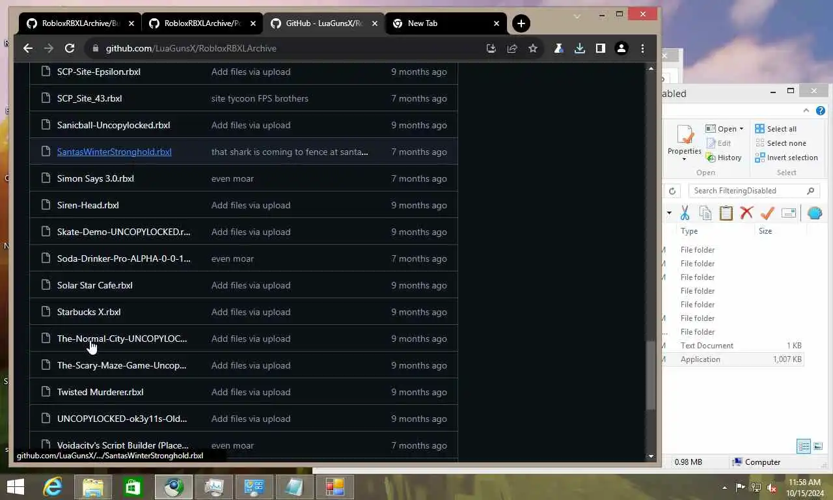
Task: Close the GitHub - LuaGunsX tab
Action: [374, 23]
